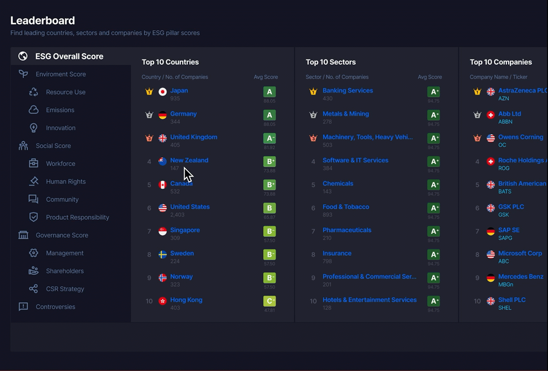Click the green A grade badge for Germany
Image resolution: width=548 pixels, height=371 pixels.
[270, 115]
